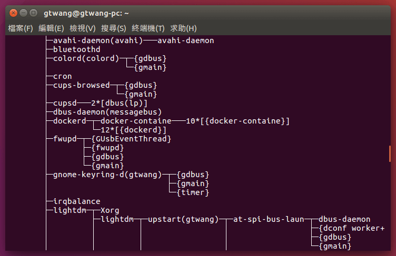Close the terminal window
This screenshot has width=396, height=256.
coord(13,12)
